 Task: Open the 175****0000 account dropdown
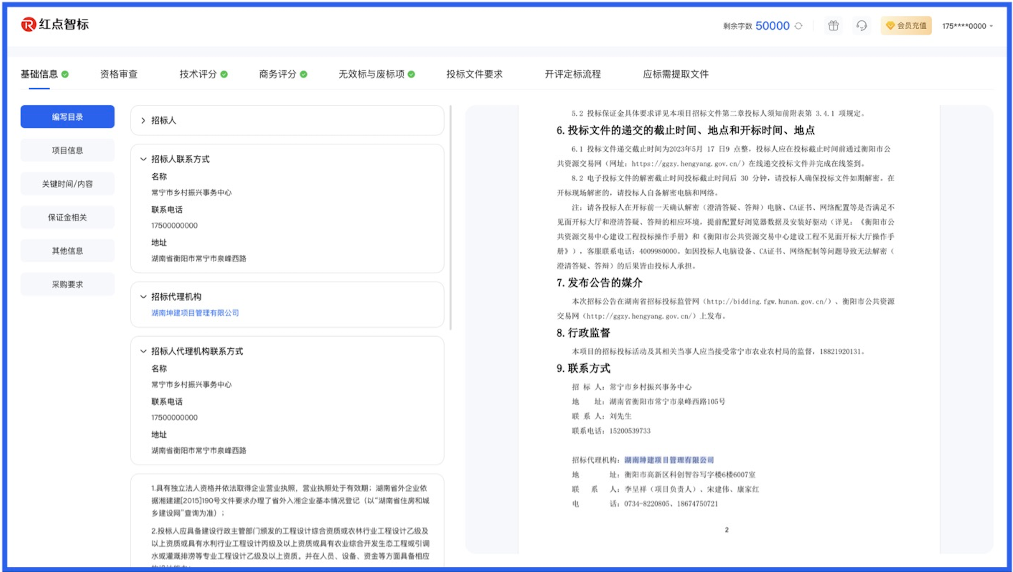[x=967, y=26]
